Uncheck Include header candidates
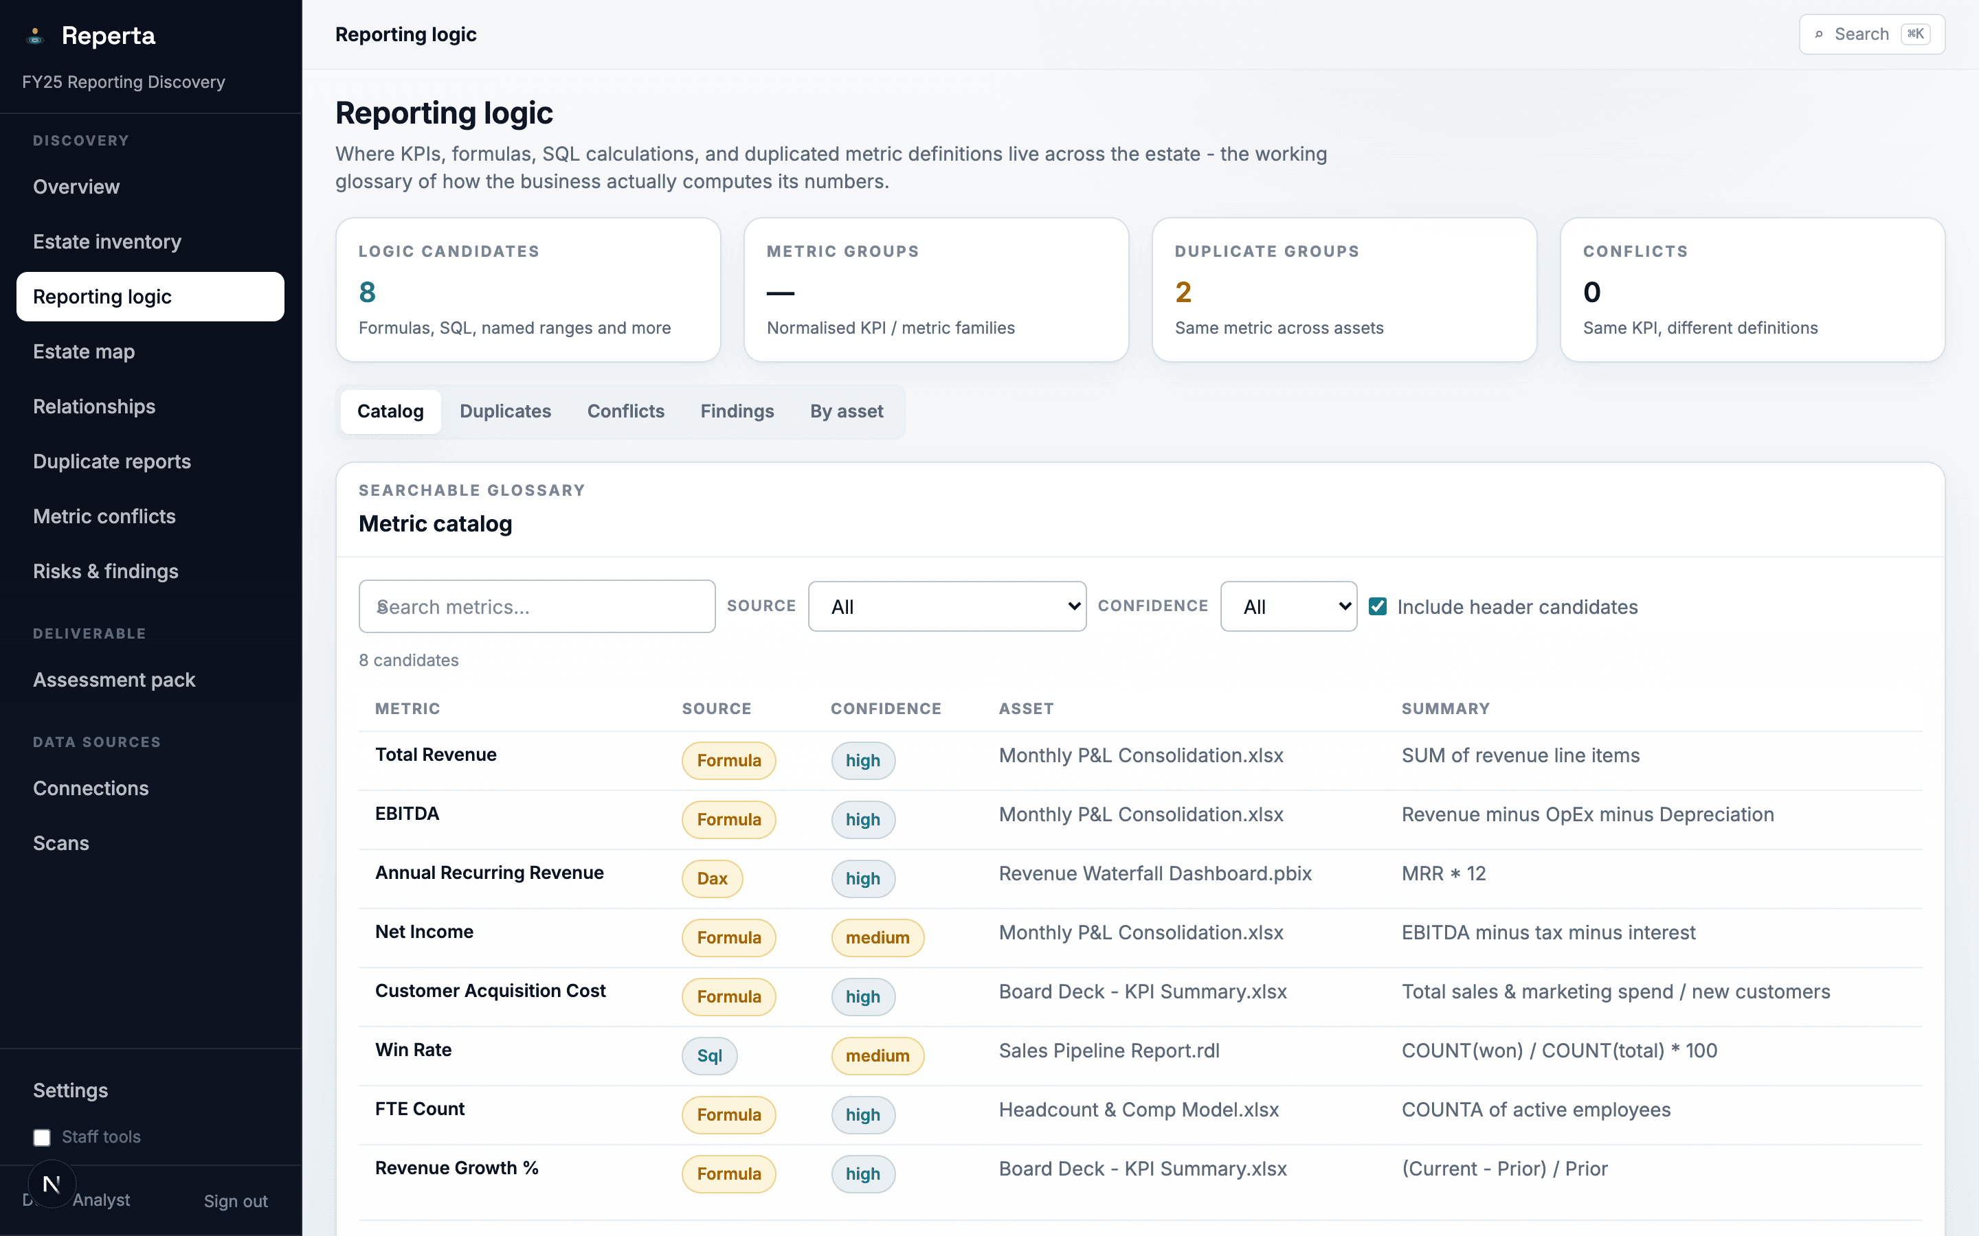 pos(1377,606)
